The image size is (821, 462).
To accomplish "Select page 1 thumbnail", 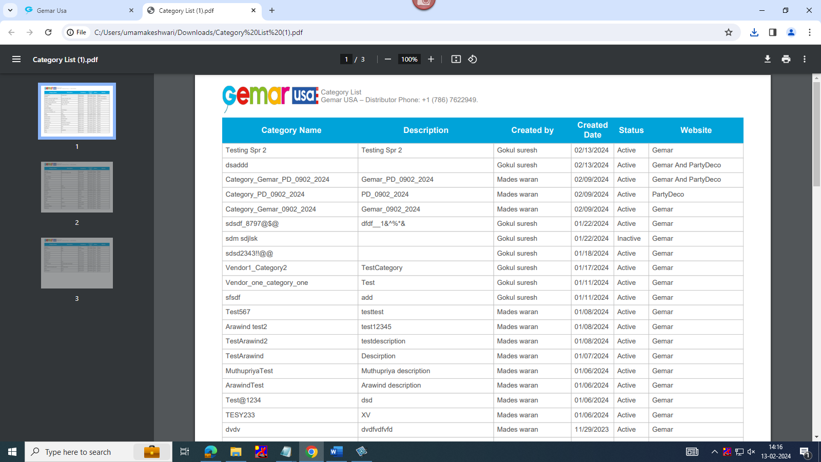I will (77, 111).
